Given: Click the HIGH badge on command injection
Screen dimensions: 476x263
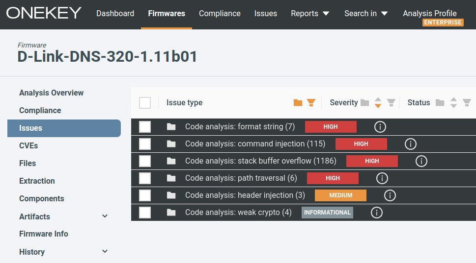Looking at the screenshot, I should point(361,144).
